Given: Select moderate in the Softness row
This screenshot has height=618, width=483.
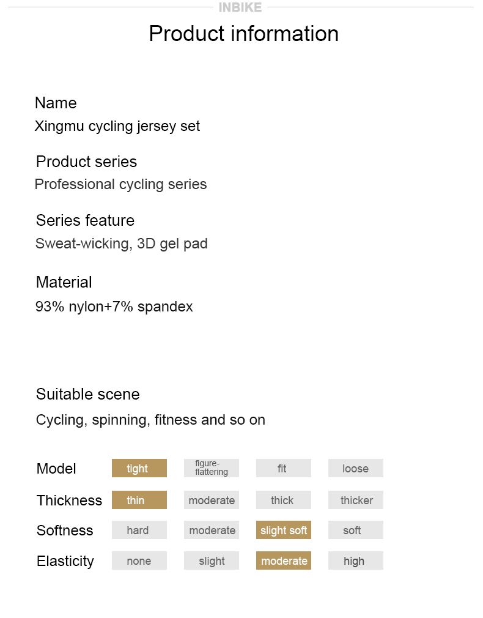Looking at the screenshot, I should (211, 530).
